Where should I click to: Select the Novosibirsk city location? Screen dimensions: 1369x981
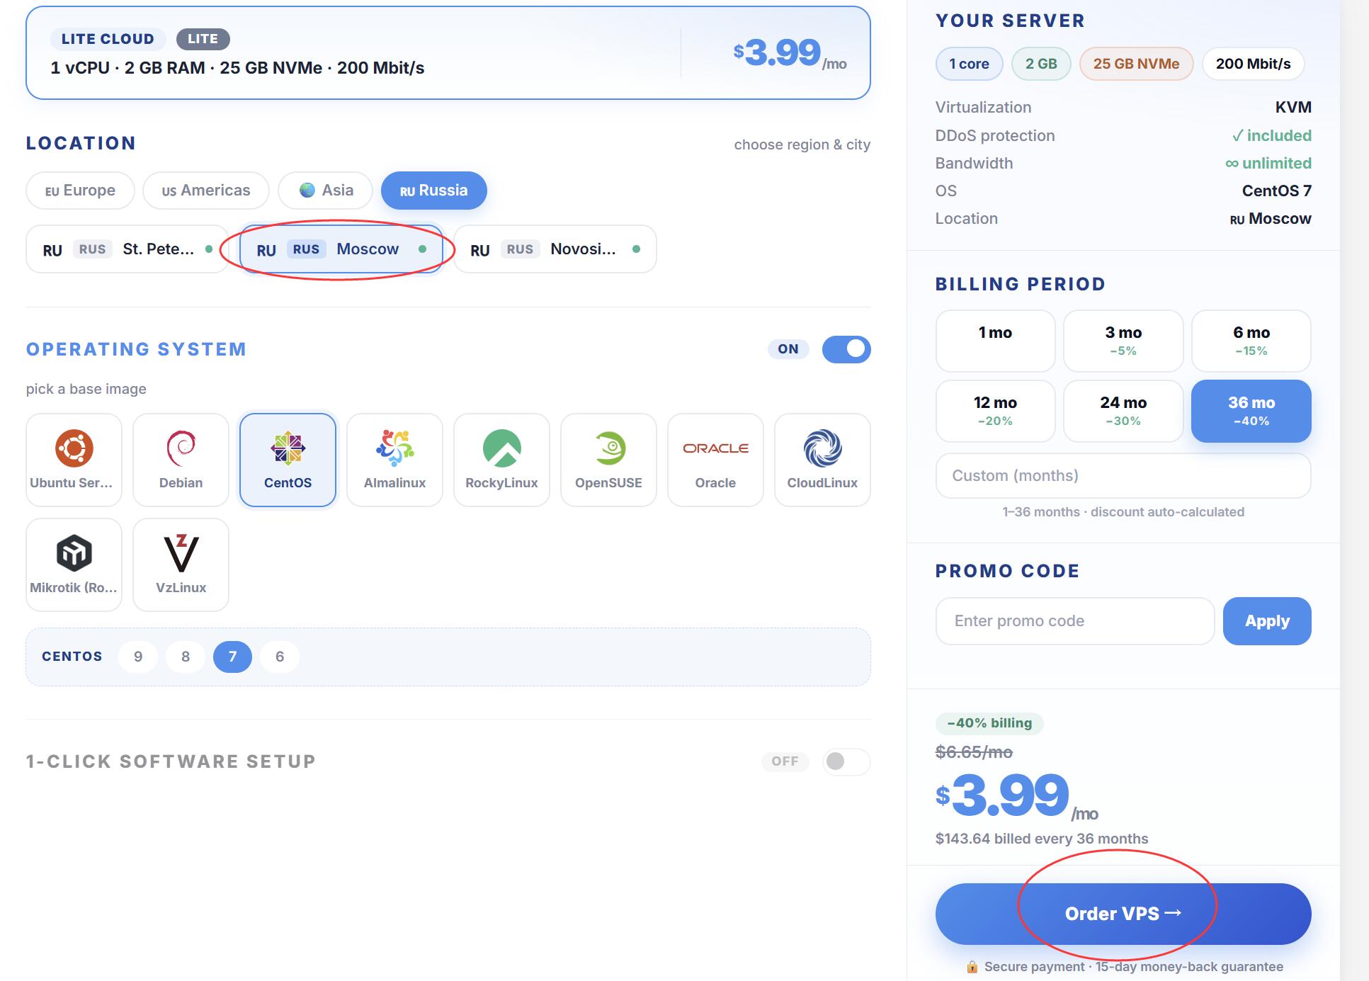[x=555, y=249]
